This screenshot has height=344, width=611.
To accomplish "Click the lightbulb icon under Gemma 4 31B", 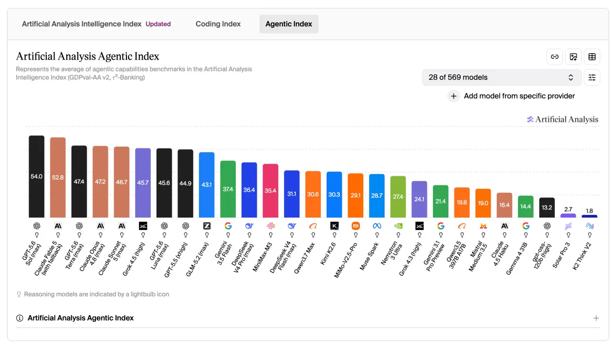I will point(526,235).
